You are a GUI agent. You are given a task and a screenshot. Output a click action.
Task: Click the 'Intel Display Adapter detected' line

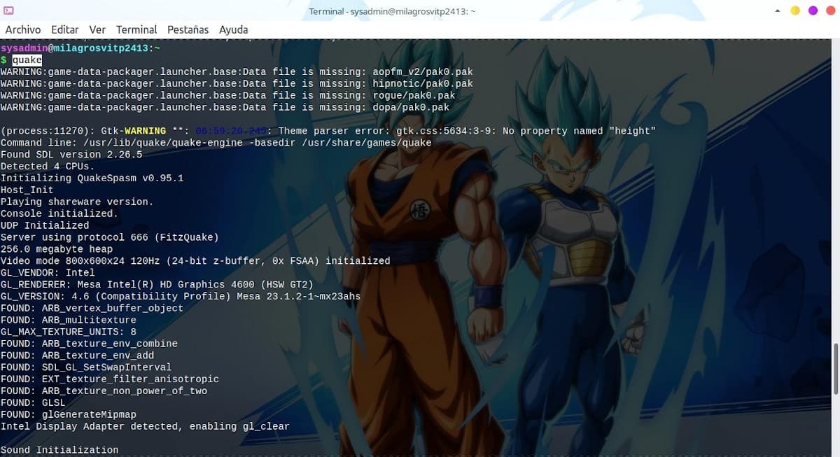[145, 426]
